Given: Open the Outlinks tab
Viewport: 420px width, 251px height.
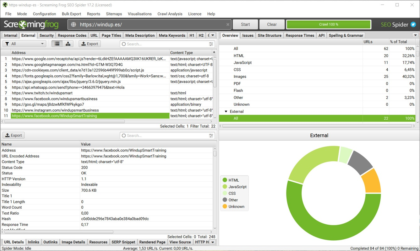Looking at the screenshot, I should click(51, 242).
